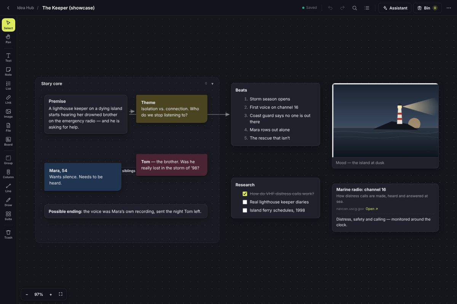Open the Suite tool
The height and width of the screenshot is (304, 457).
click(x=8, y=216)
